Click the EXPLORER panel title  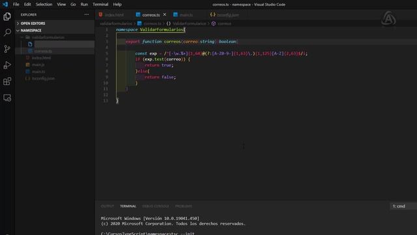pos(29,14)
